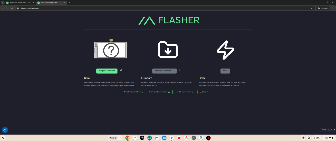Image resolution: width=336 pixels, height=141 pixels.
Task: Expand the Sprache language dropdown
Action: (x=205, y=92)
